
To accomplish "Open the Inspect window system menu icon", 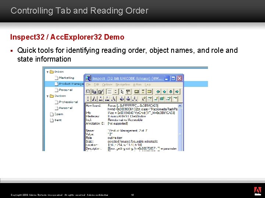I will coord(88,78).
